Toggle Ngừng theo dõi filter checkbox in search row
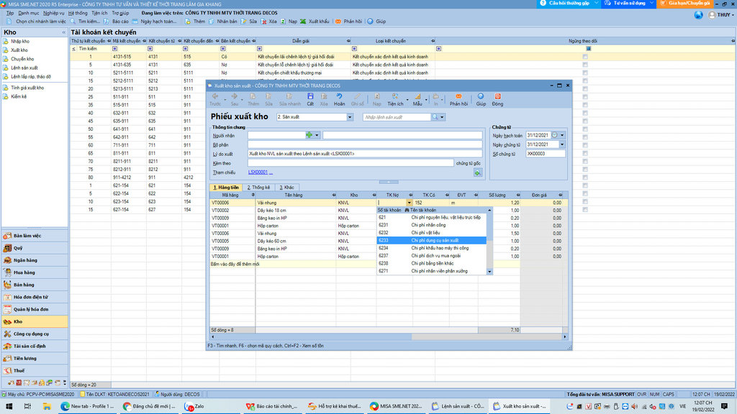 coord(589,49)
